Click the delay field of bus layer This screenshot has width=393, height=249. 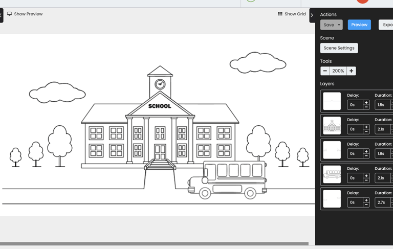click(x=355, y=178)
